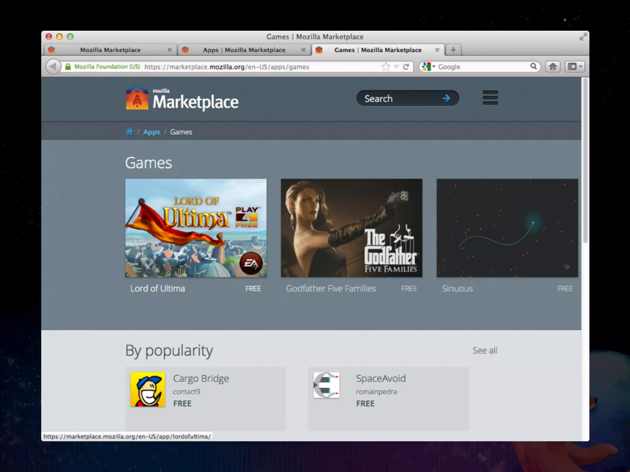The height and width of the screenshot is (472, 630).
Task: Click the blue search arrow icon
Action: 446,98
